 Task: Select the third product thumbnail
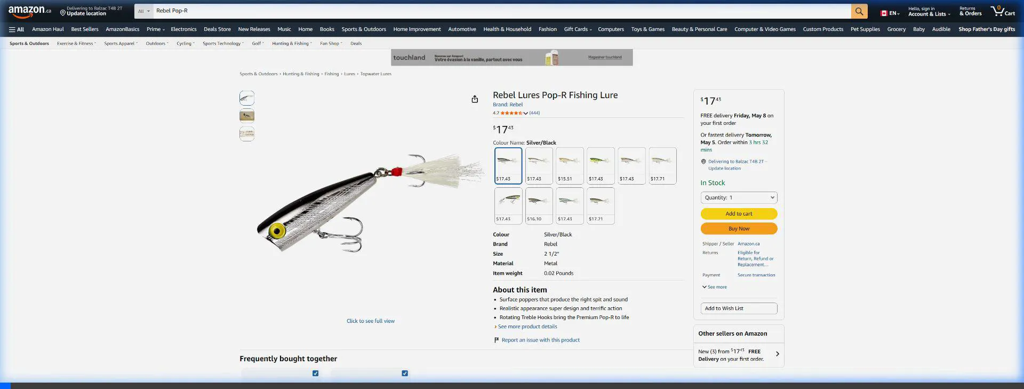247,134
